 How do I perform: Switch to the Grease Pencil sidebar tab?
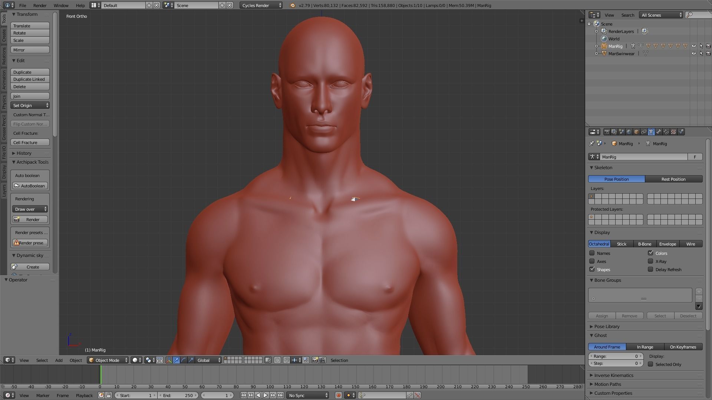pyautogui.click(x=4, y=127)
